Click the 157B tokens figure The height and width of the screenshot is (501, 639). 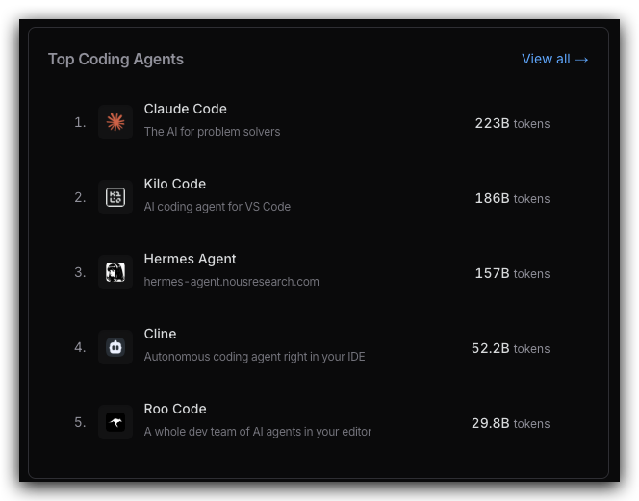point(512,273)
